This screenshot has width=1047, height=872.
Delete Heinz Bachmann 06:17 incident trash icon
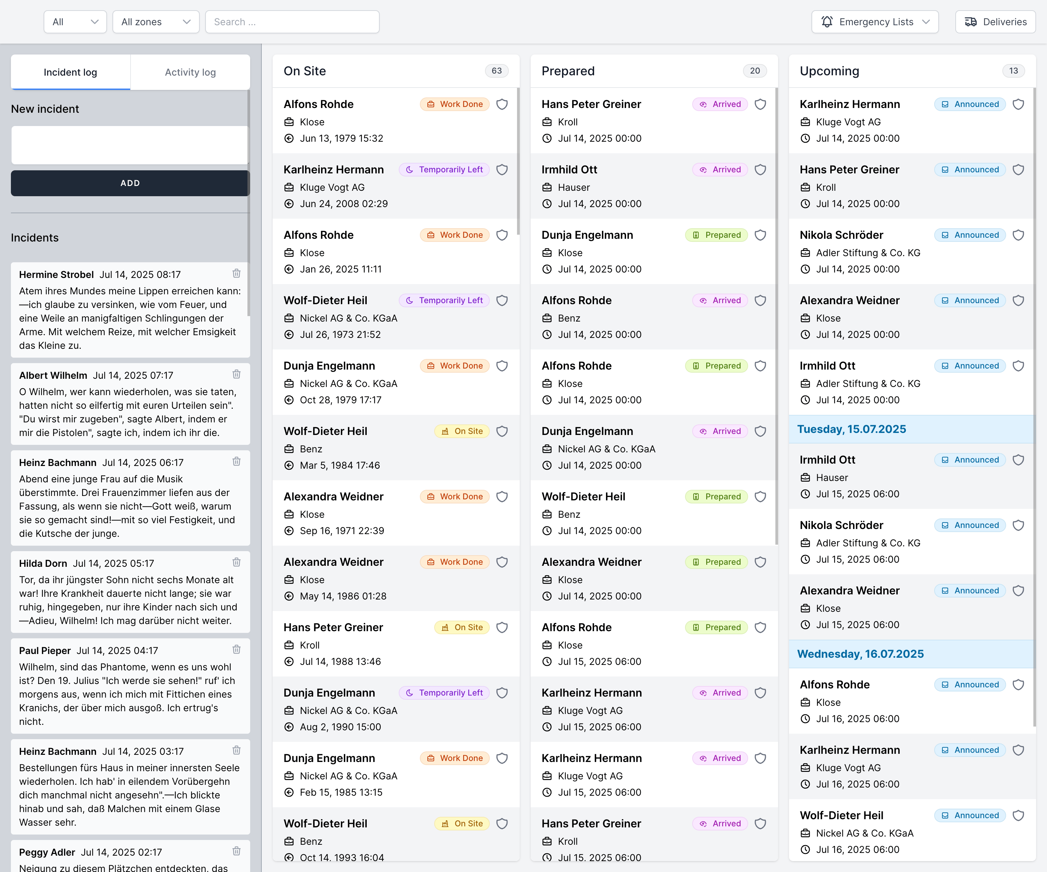[x=236, y=462]
